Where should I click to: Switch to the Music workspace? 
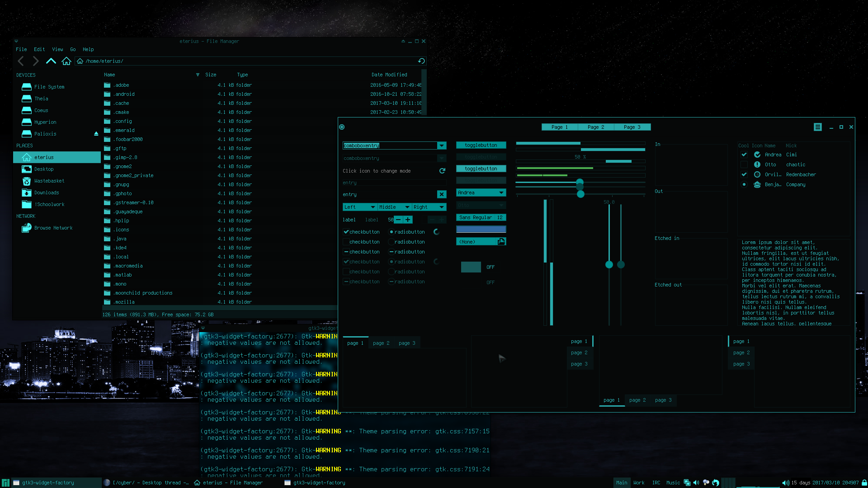[x=673, y=483]
